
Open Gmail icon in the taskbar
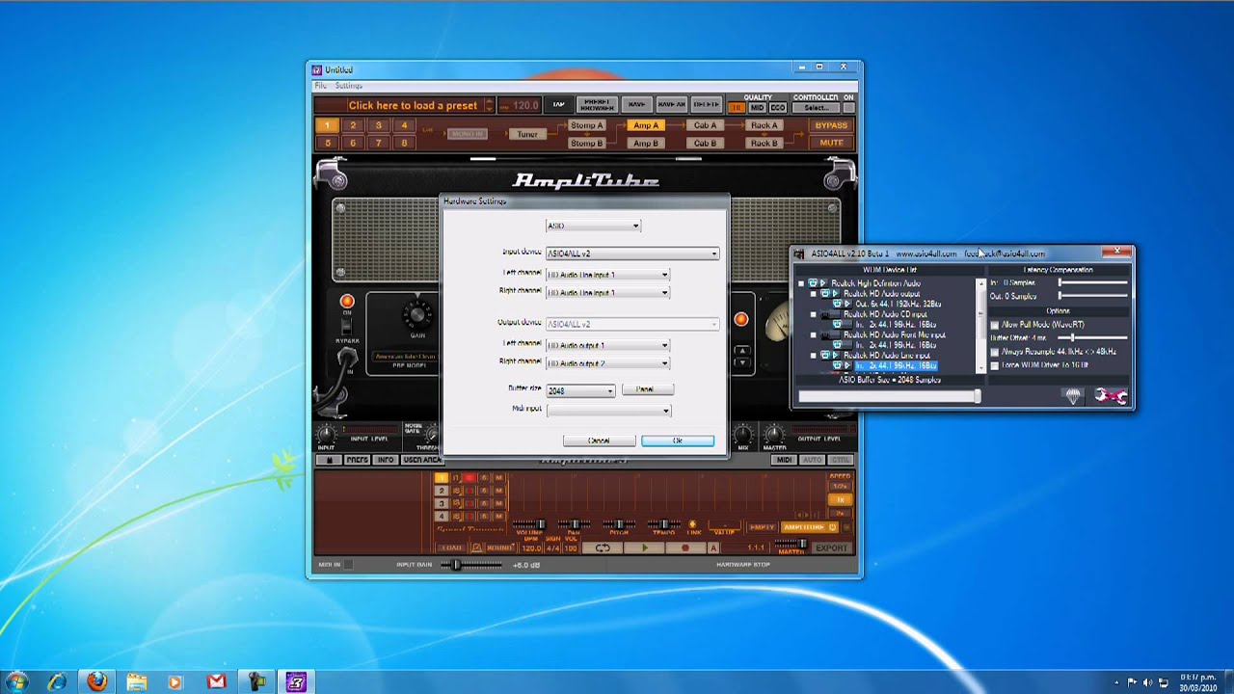click(216, 681)
